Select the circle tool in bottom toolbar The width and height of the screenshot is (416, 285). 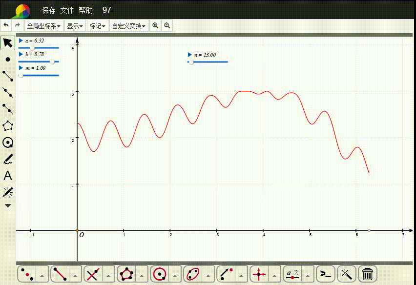pyautogui.click(x=160, y=274)
